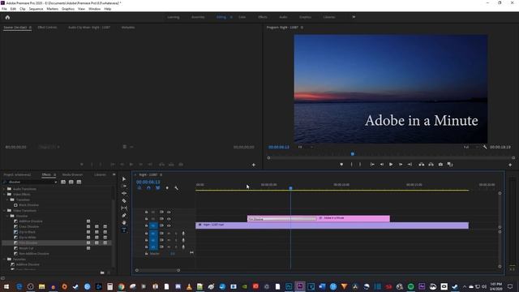Viewport: 519px width, 292px height.
Task: Select the Dip to Black transition
Action: coord(28,232)
